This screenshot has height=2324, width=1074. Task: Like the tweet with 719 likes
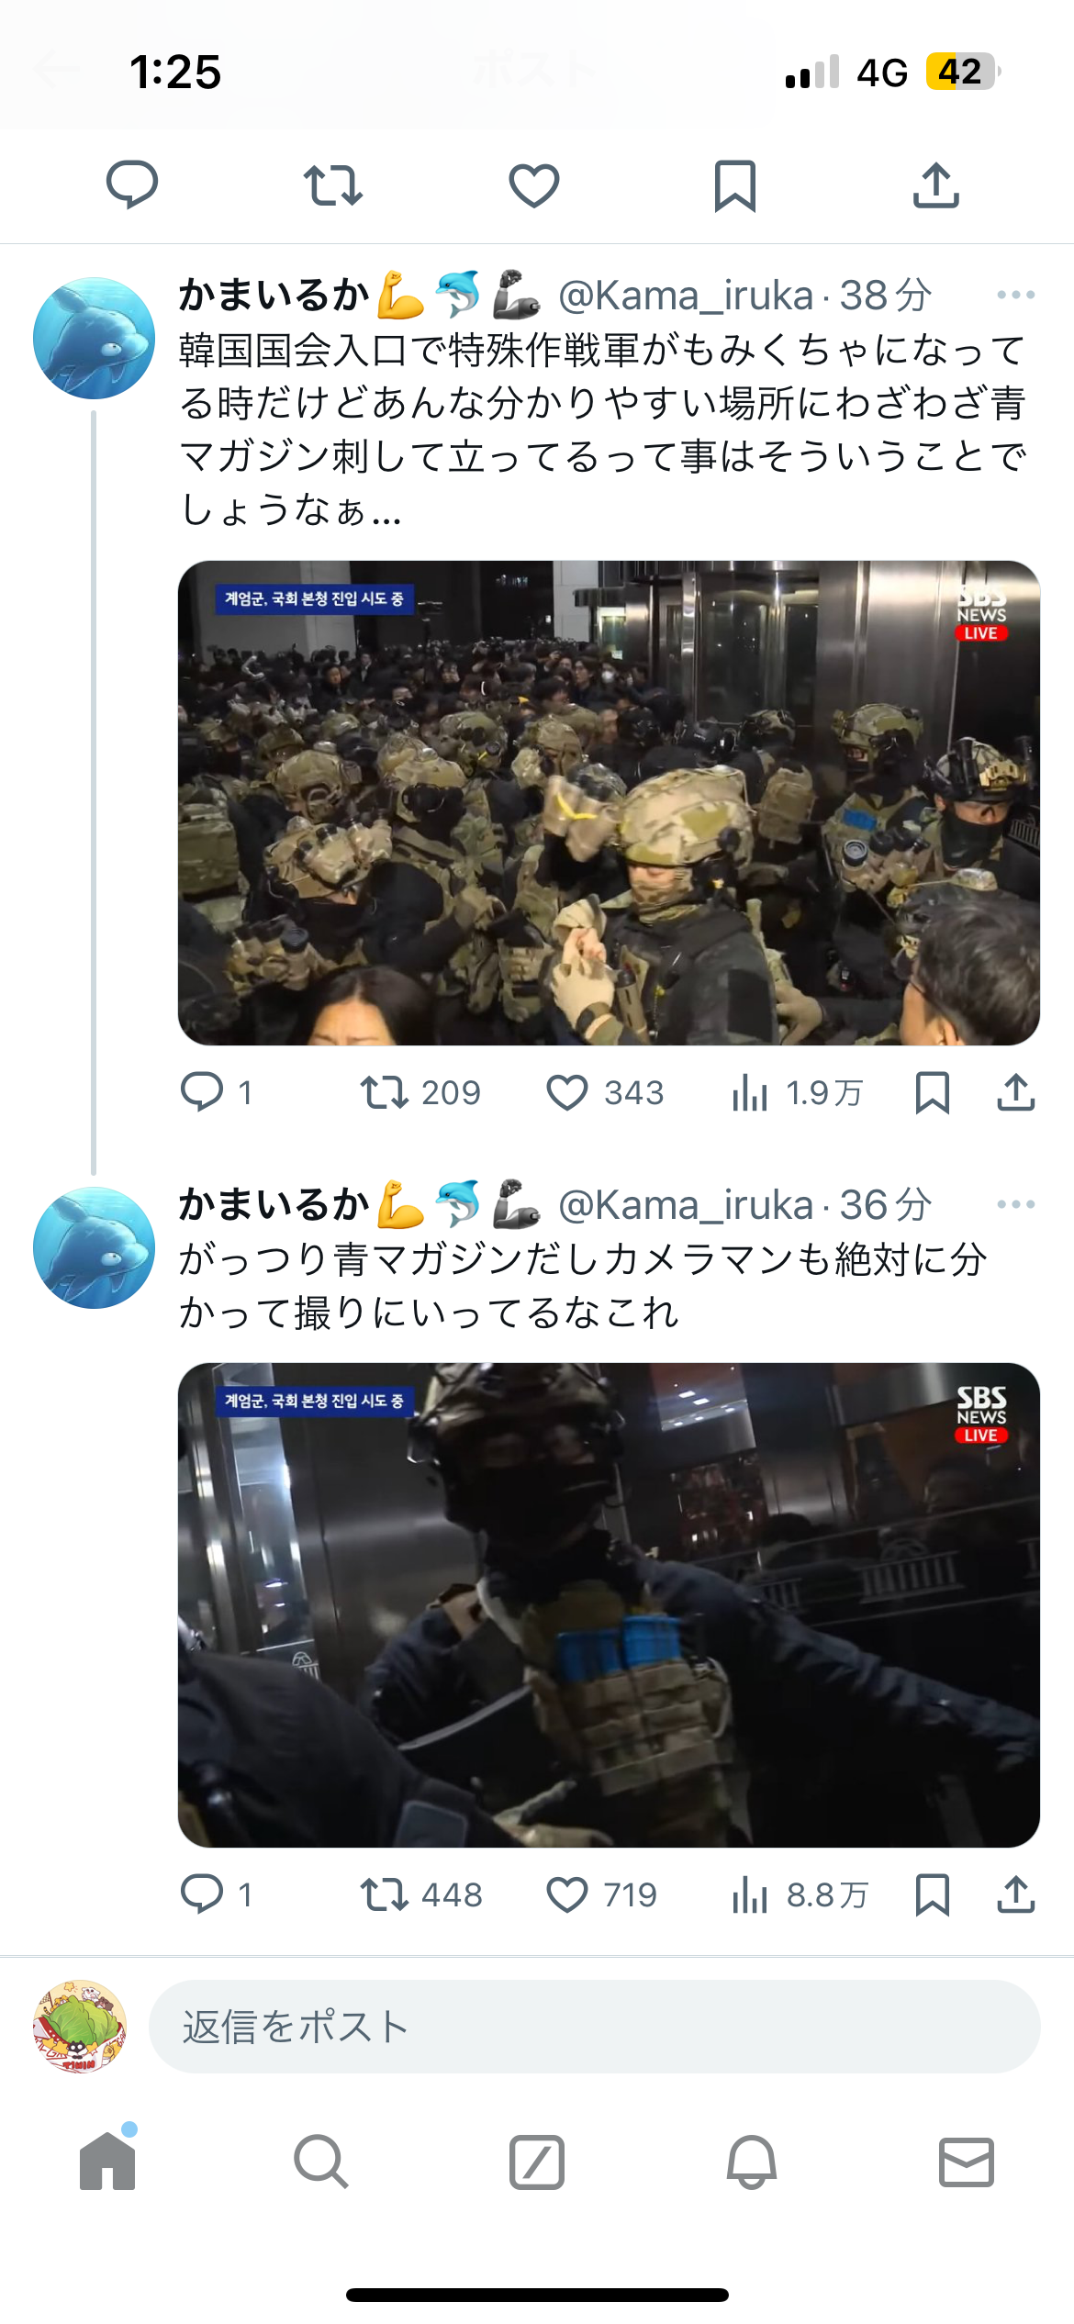point(602,1894)
